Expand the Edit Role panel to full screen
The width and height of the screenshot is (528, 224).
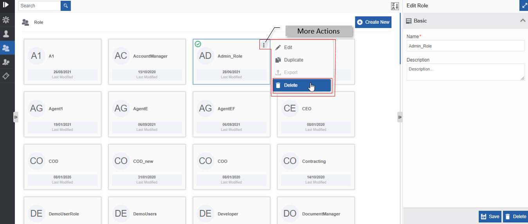(523, 5)
